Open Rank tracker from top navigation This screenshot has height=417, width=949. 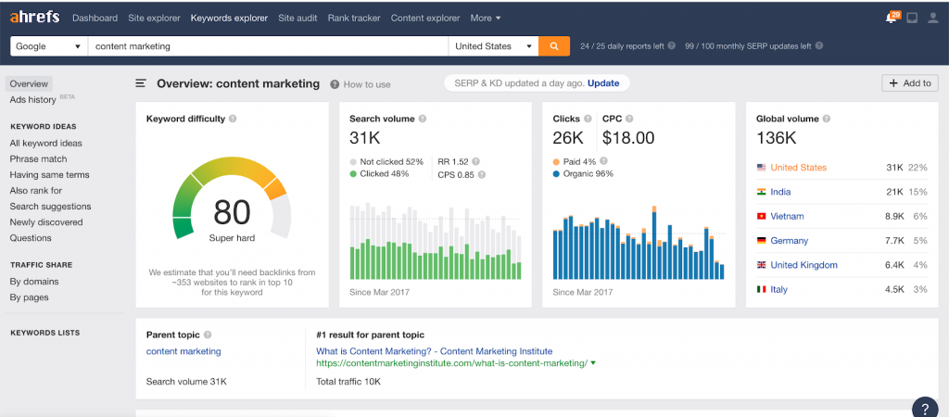pyautogui.click(x=354, y=19)
